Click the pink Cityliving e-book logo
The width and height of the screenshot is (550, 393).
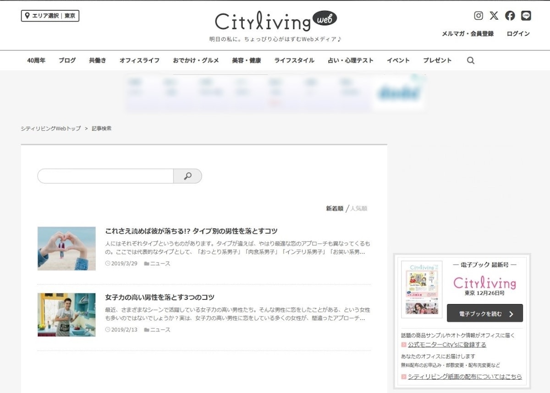coord(484,283)
